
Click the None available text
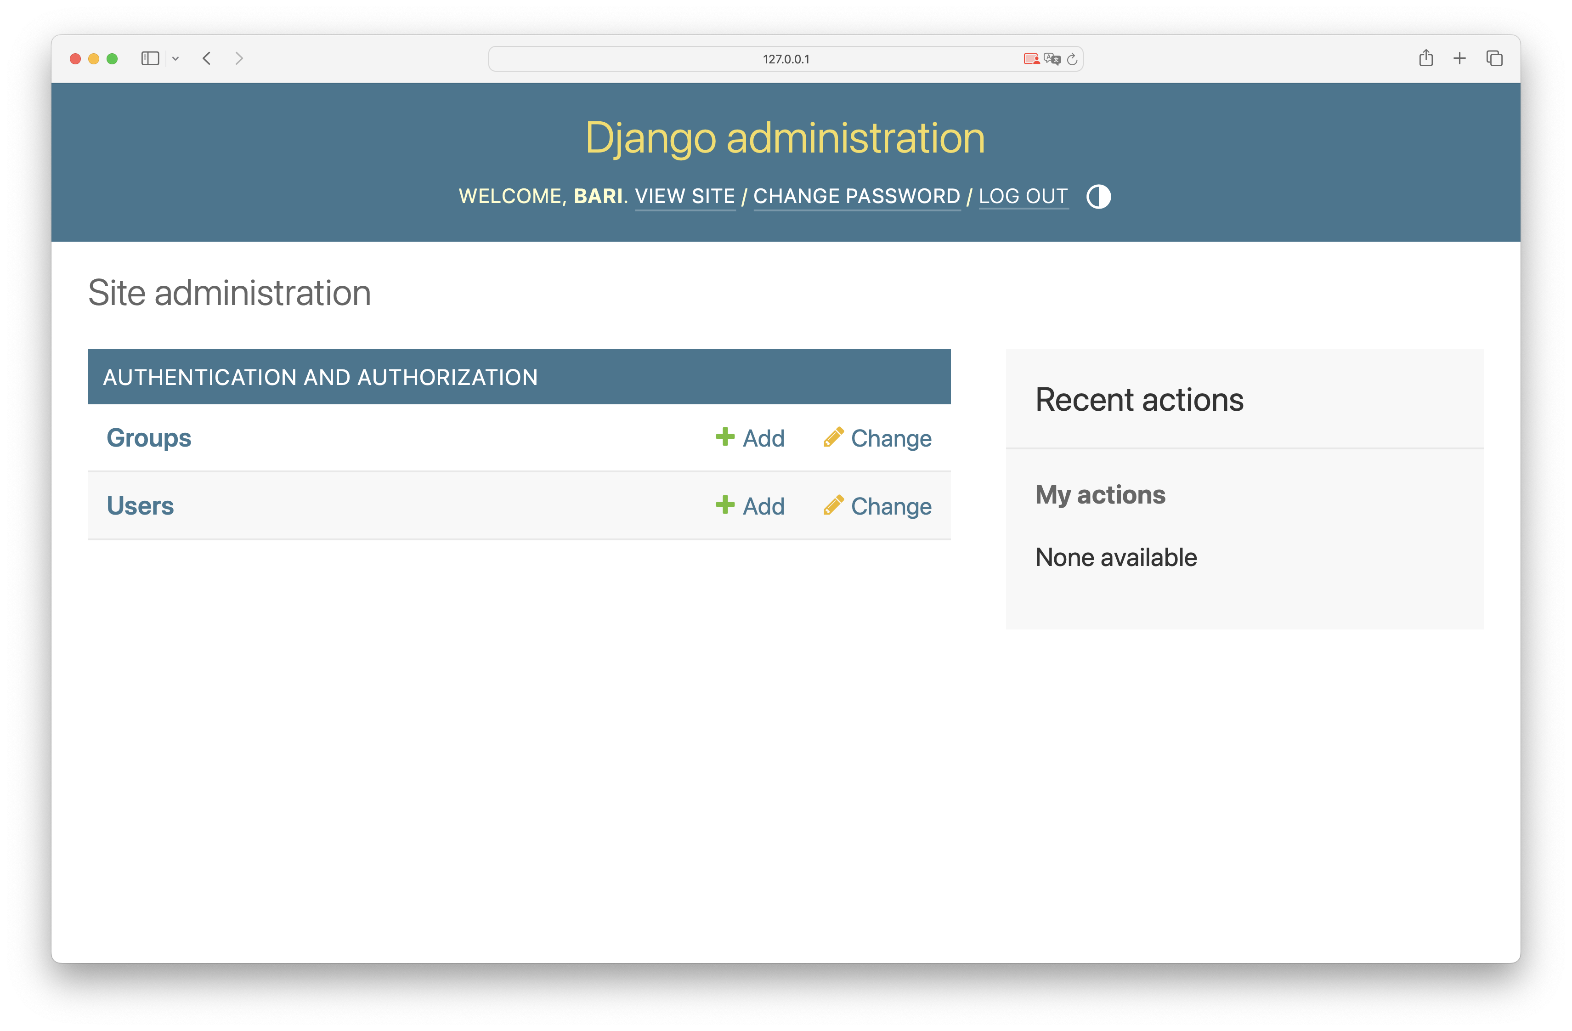pyautogui.click(x=1116, y=557)
